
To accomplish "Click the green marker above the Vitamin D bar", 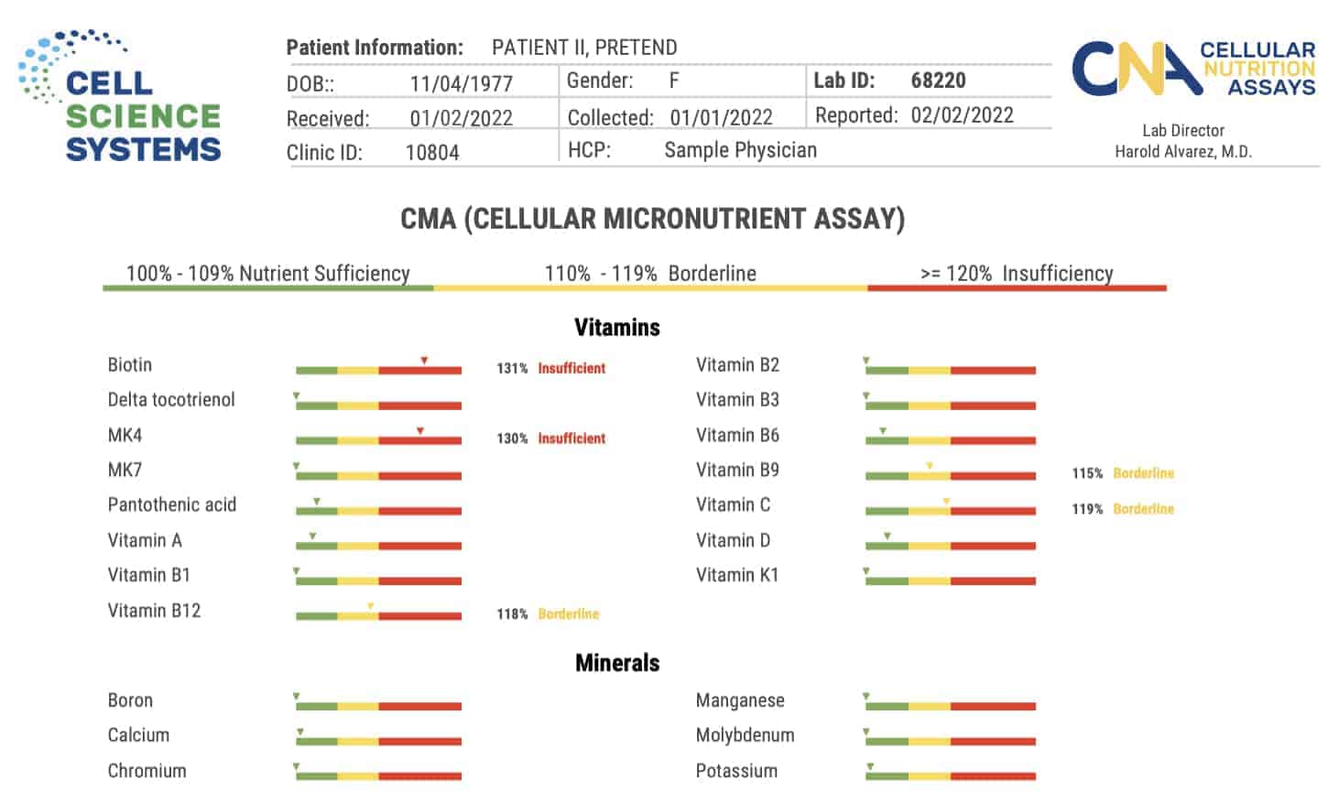I will [887, 536].
